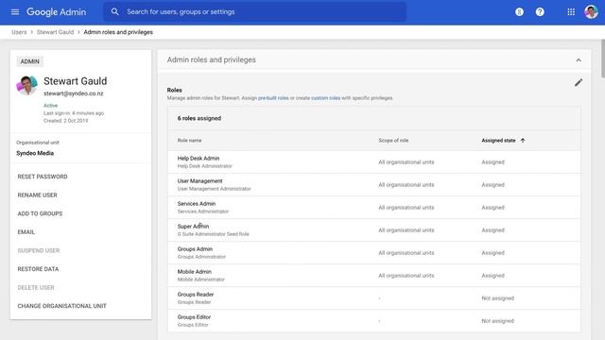Go to Stewart Gauld breadcrumb
The height and width of the screenshot is (340, 605).
(55, 32)
